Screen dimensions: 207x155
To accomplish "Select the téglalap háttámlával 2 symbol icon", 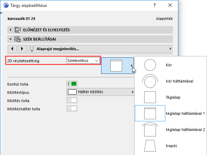I will [150, 130].
